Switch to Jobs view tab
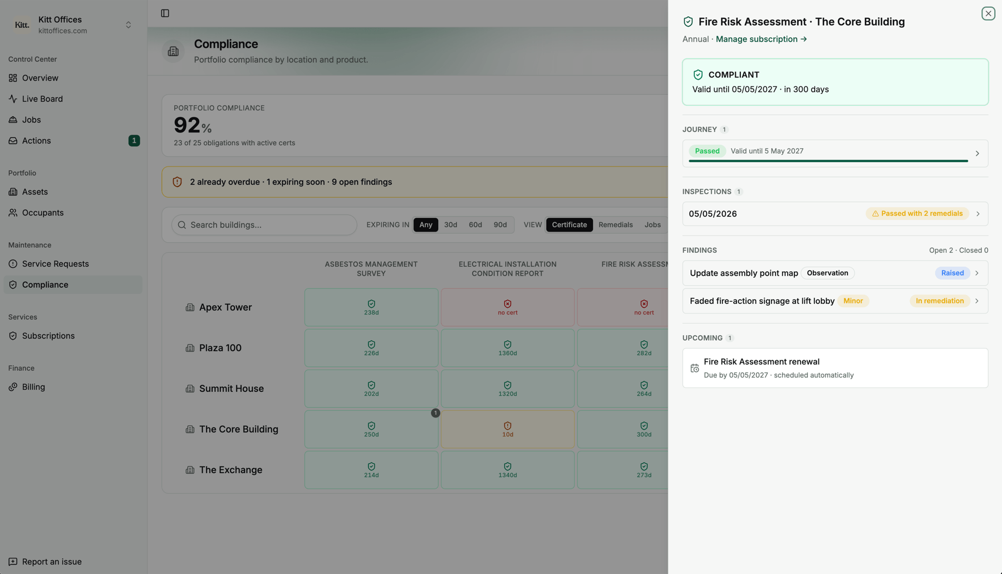Screen dimensions: 1002x574 (652, 225)
